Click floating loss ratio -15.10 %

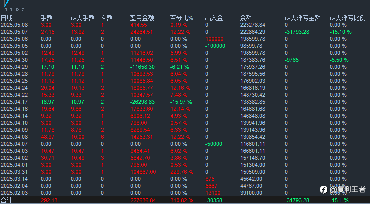point(340,32)
